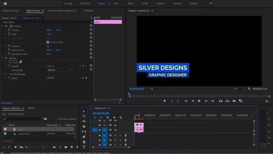Screen dimensions: 273x154
Task: Click New Bin folder icon
Action: coord(66,147)
